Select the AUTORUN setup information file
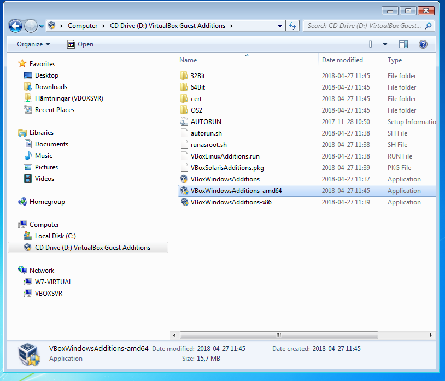This screenshot has height=381, width=445. click(x=206, y=122)
